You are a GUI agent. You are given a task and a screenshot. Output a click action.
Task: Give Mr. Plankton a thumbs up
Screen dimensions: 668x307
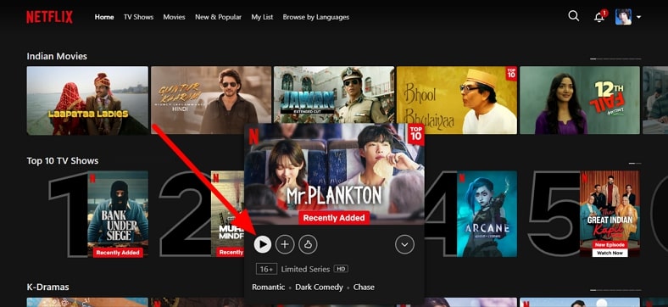point(308,244)
